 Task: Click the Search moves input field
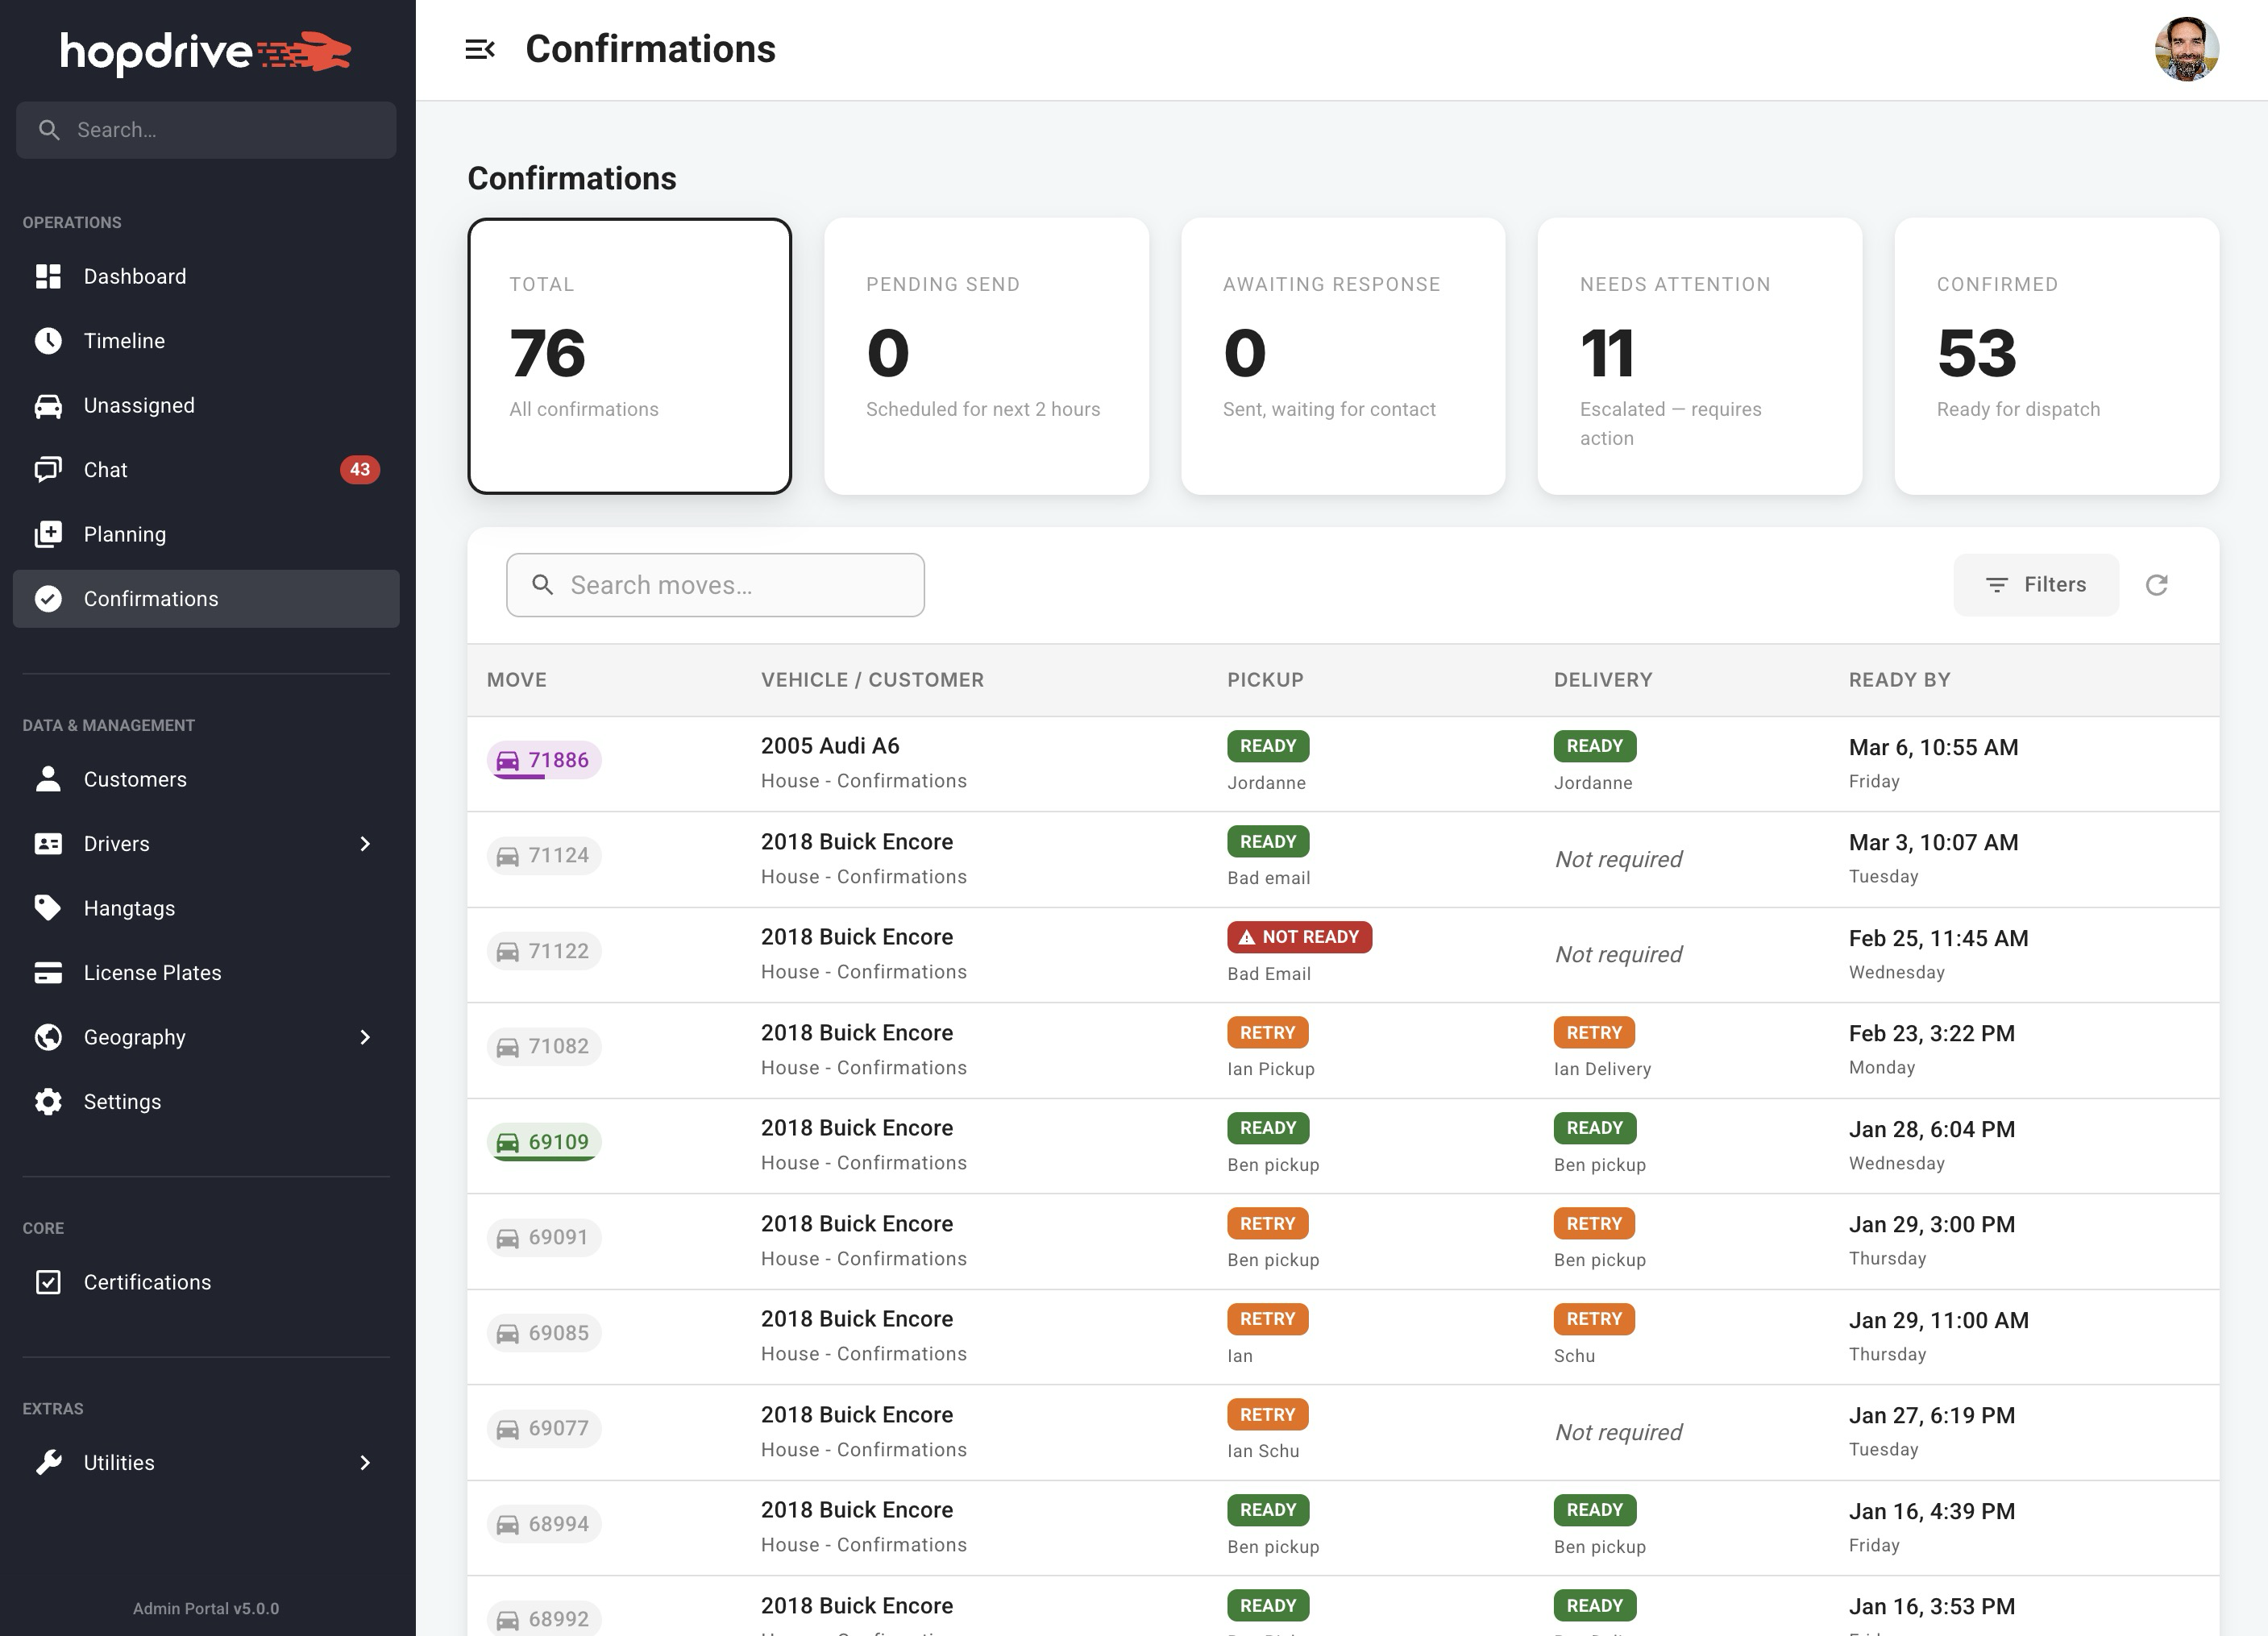click(714, 585)
